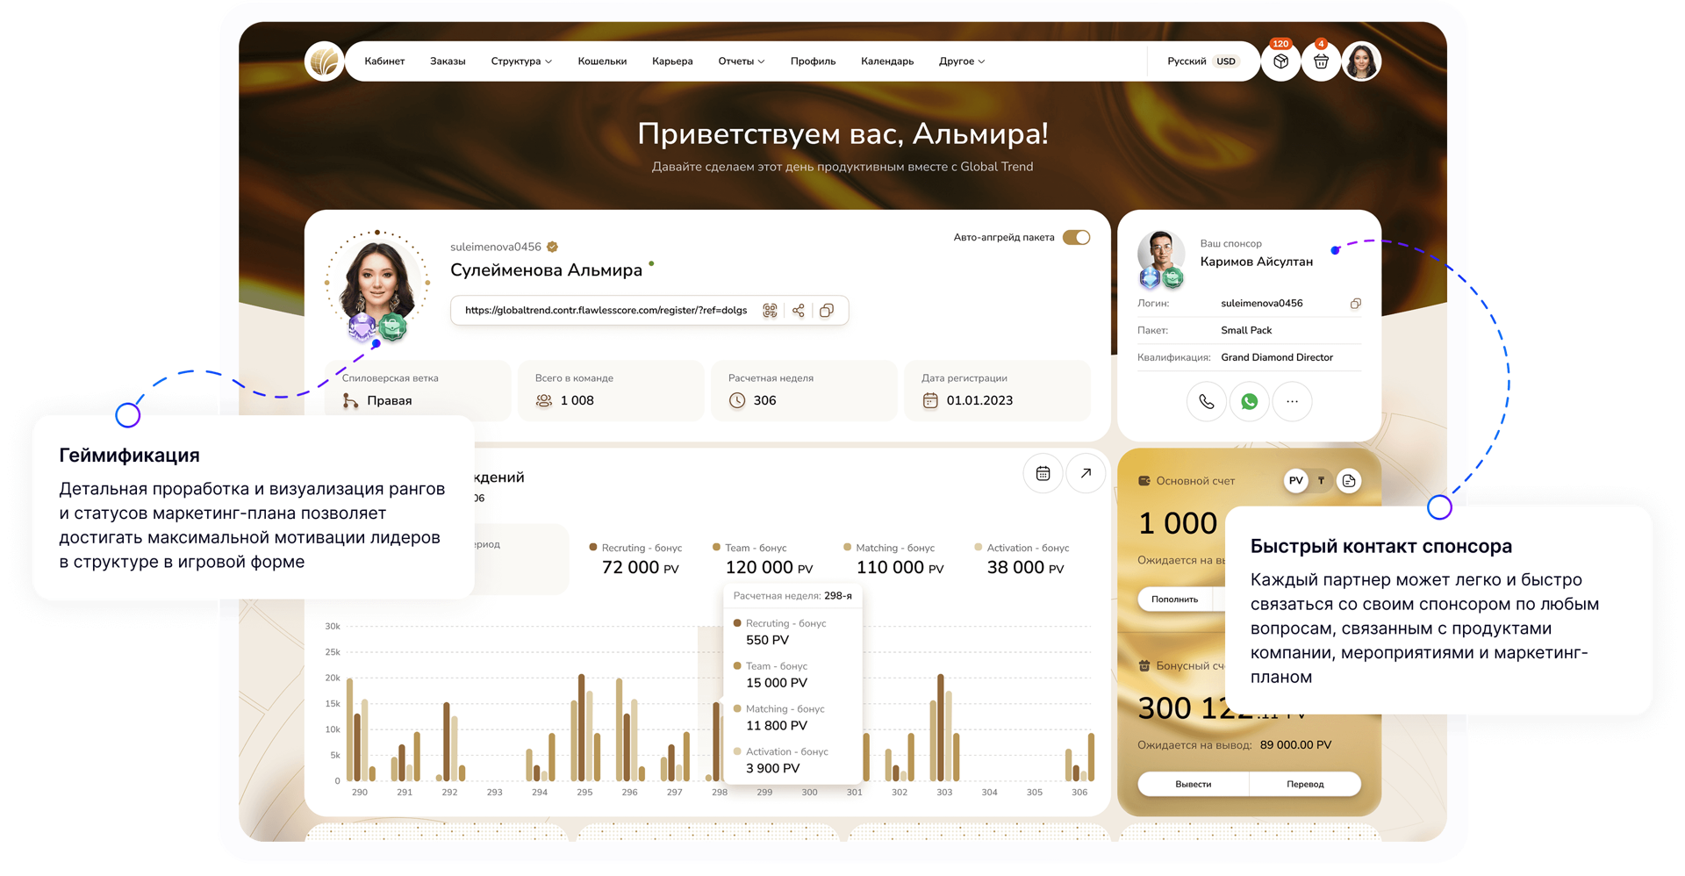Screen dimensions: 1685x876
Task: Open the Кошельки section
Action: click(x=602, y=61)
